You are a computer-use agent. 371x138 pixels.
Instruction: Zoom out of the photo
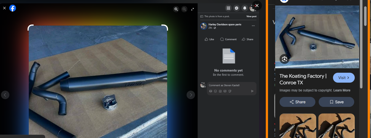coord(184,9)
